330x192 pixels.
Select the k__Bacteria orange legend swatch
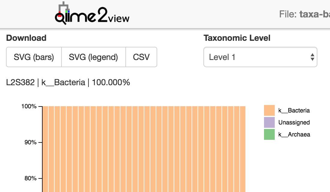point(269,110)
